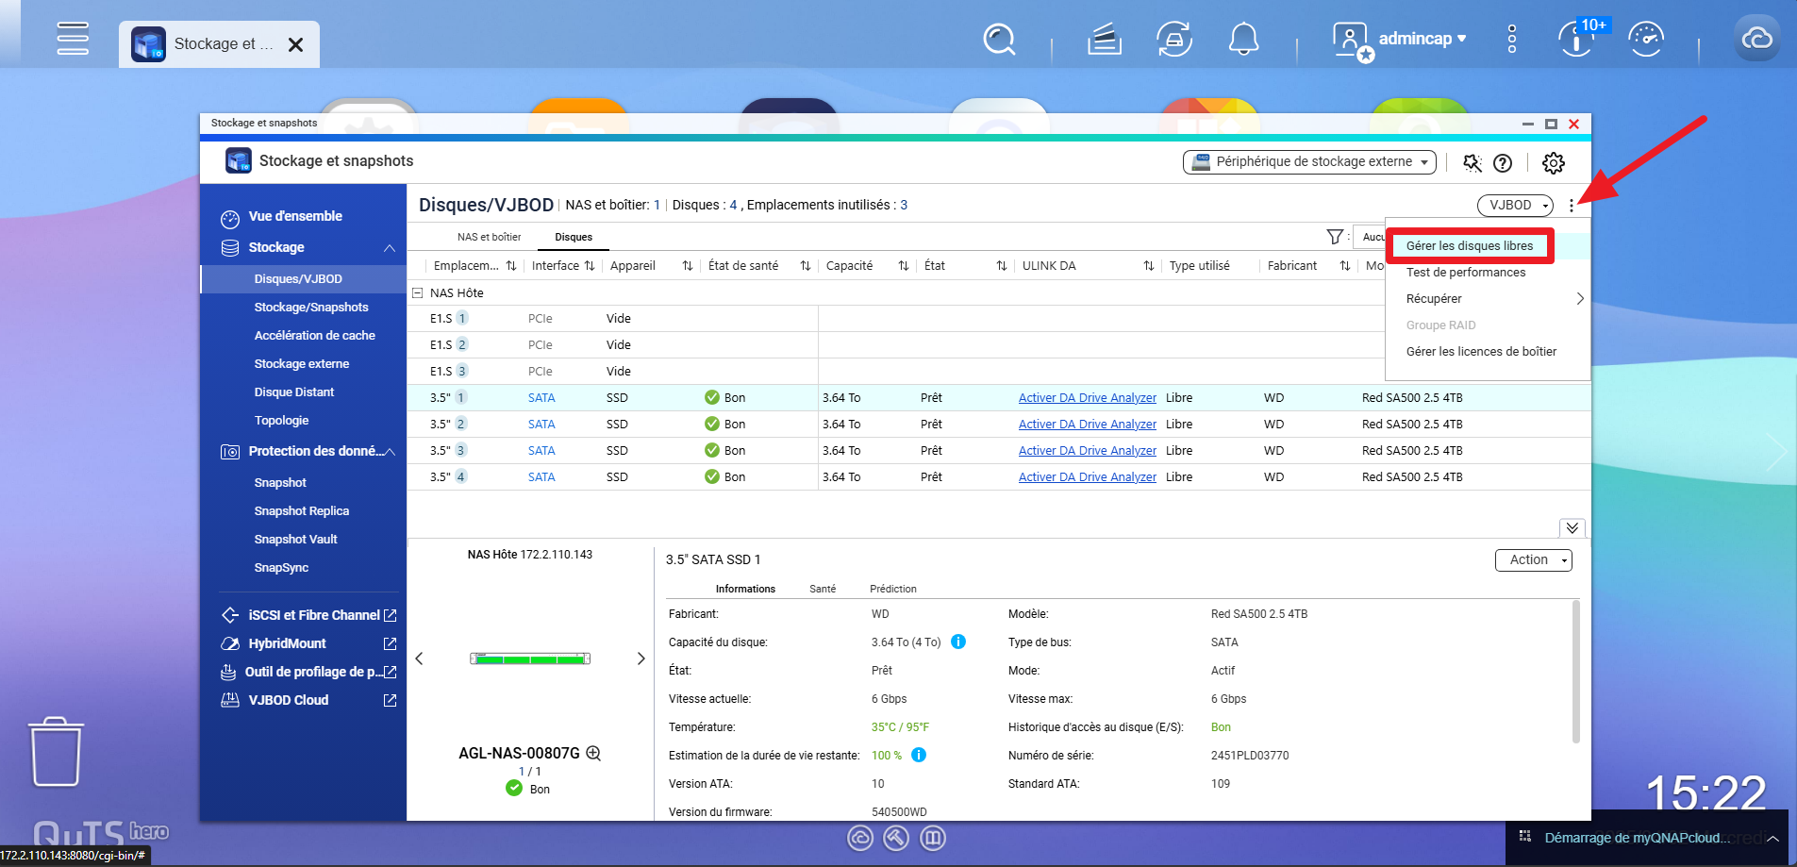Collapse the NAS Hôte group

point(417,293)
